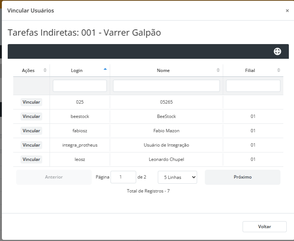Sort table by Filial column header
The image size is (294, 241).
[250, 71]
